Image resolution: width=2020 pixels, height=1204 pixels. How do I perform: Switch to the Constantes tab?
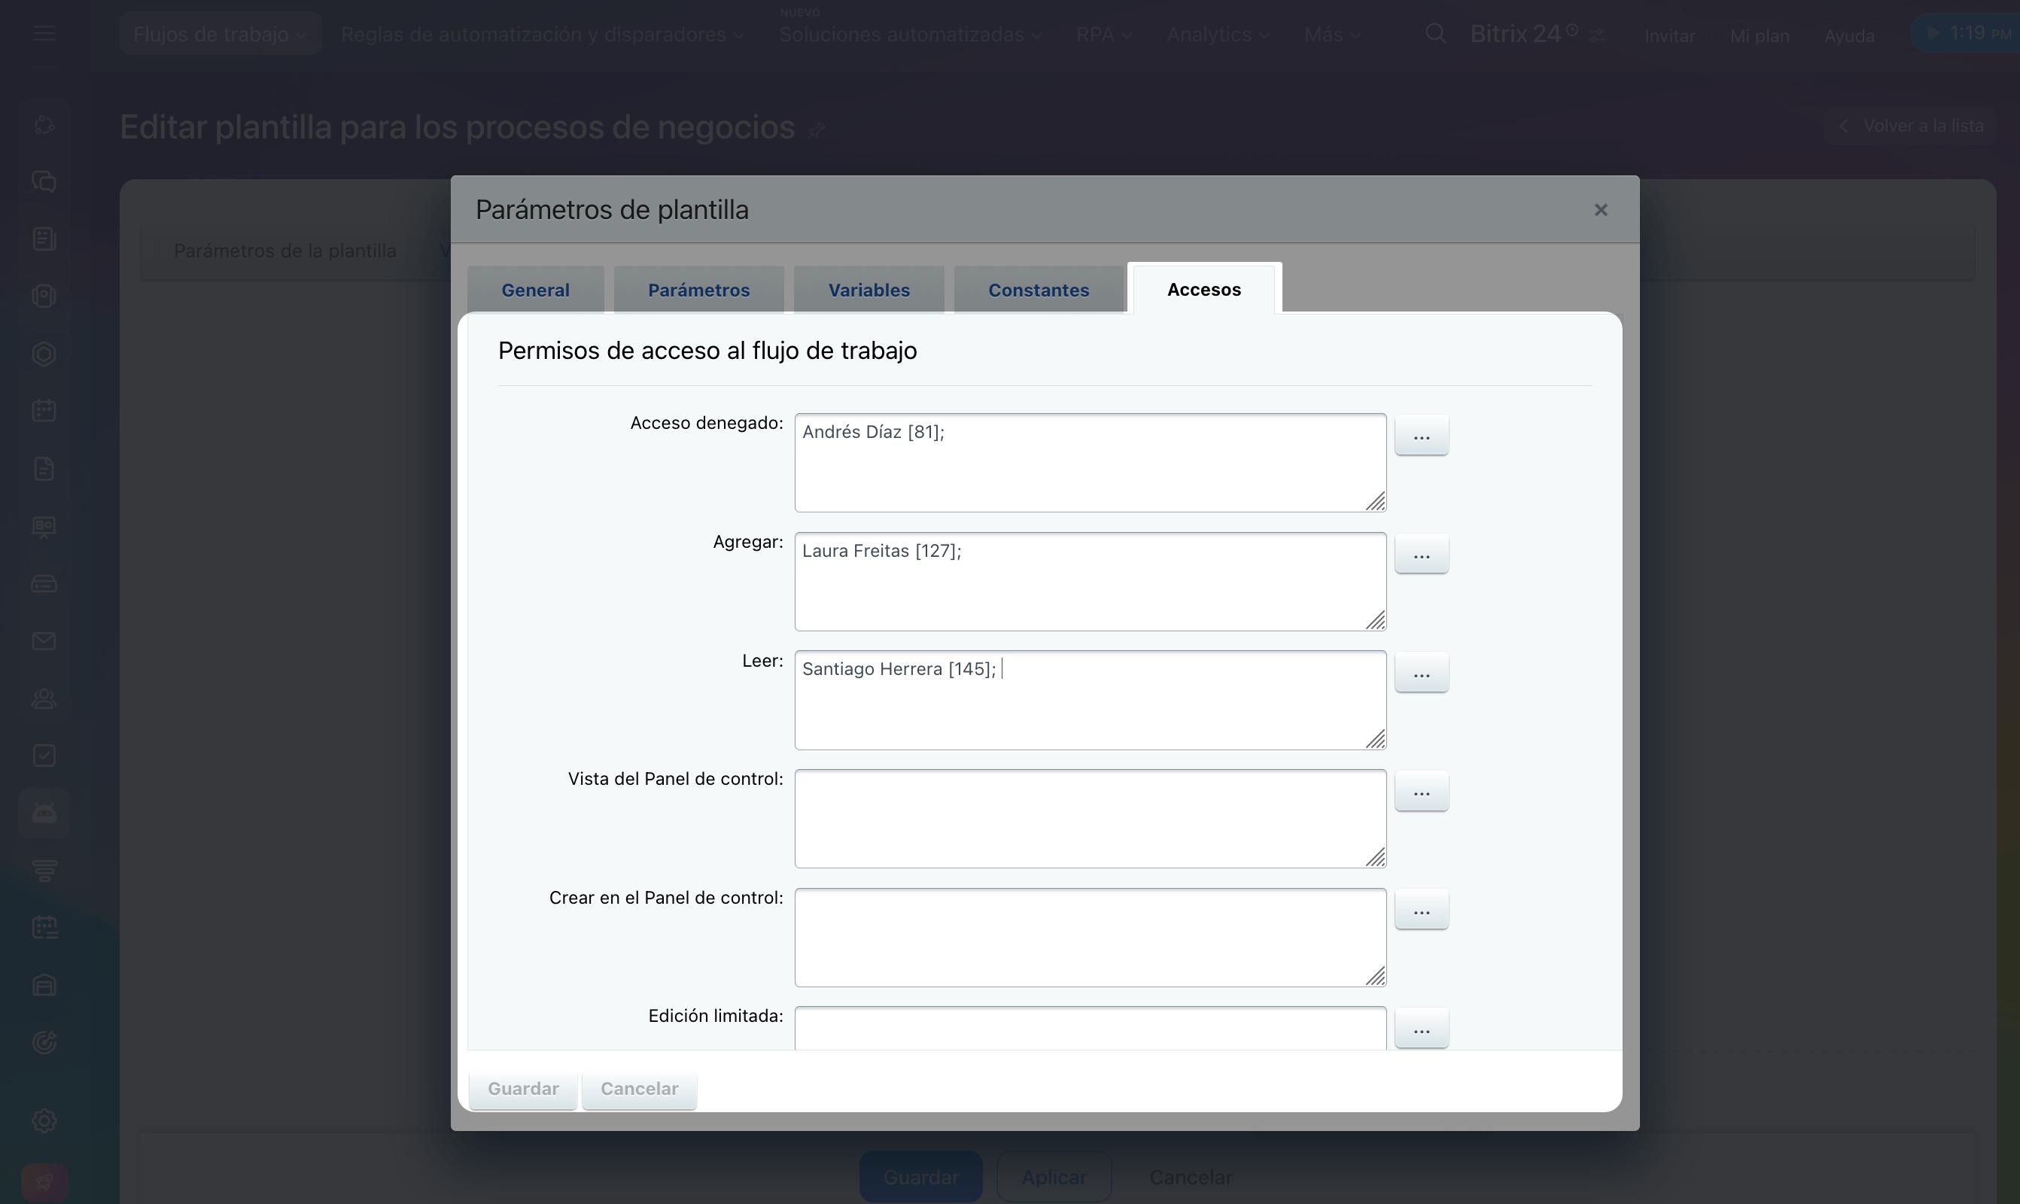pos(1038,290)
